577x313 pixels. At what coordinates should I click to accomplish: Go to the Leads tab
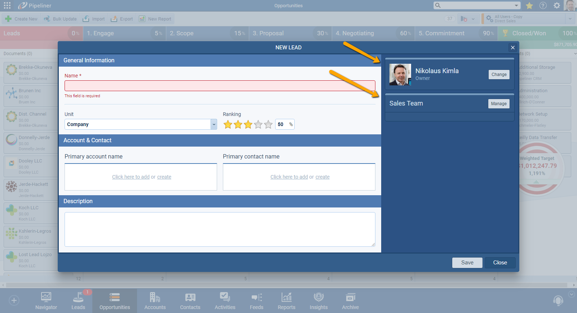coord(78,300)
